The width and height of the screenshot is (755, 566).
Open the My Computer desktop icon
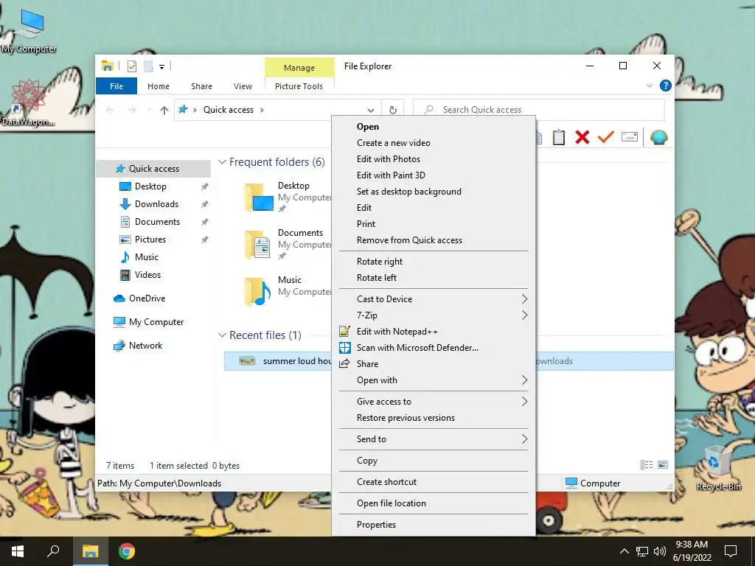(x=29, y=31)
